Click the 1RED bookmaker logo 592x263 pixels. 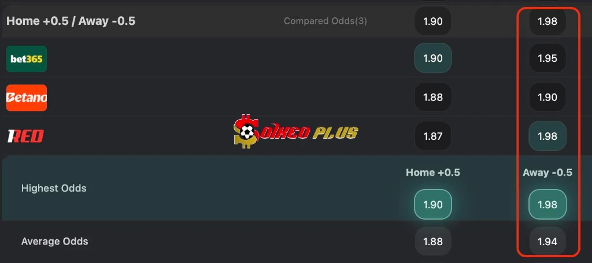click(x=25, y=136)
